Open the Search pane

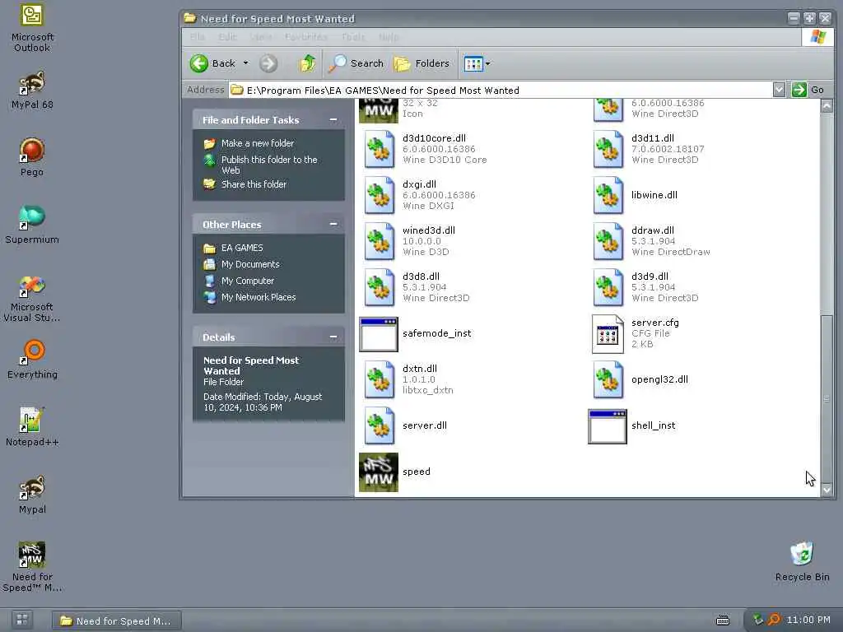pyautogui.click(x=356, y=63)
